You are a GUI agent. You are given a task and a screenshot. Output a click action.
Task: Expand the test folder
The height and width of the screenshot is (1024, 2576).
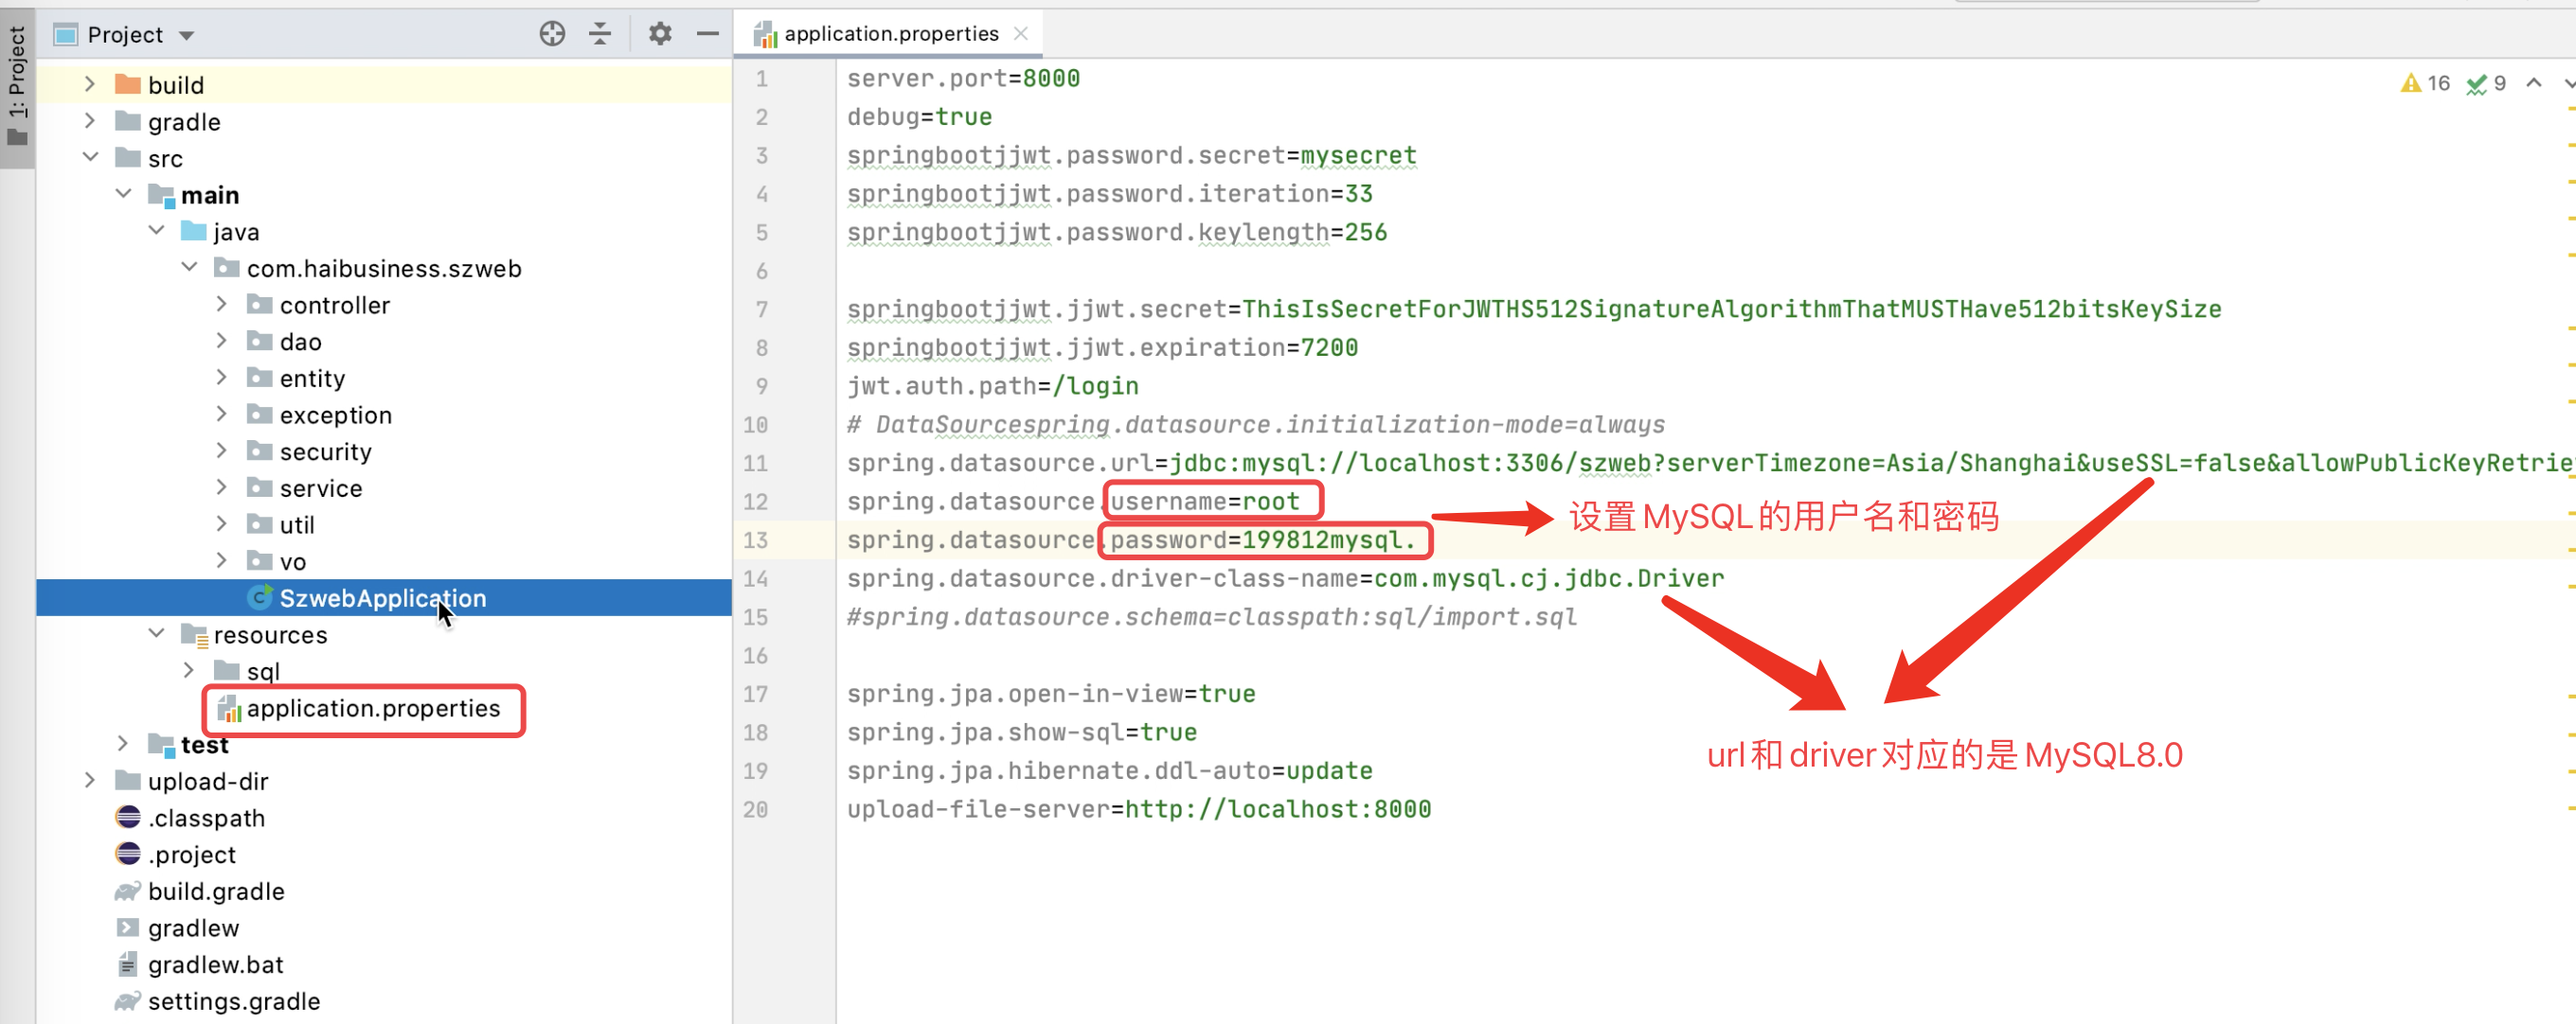pos(123,743)
